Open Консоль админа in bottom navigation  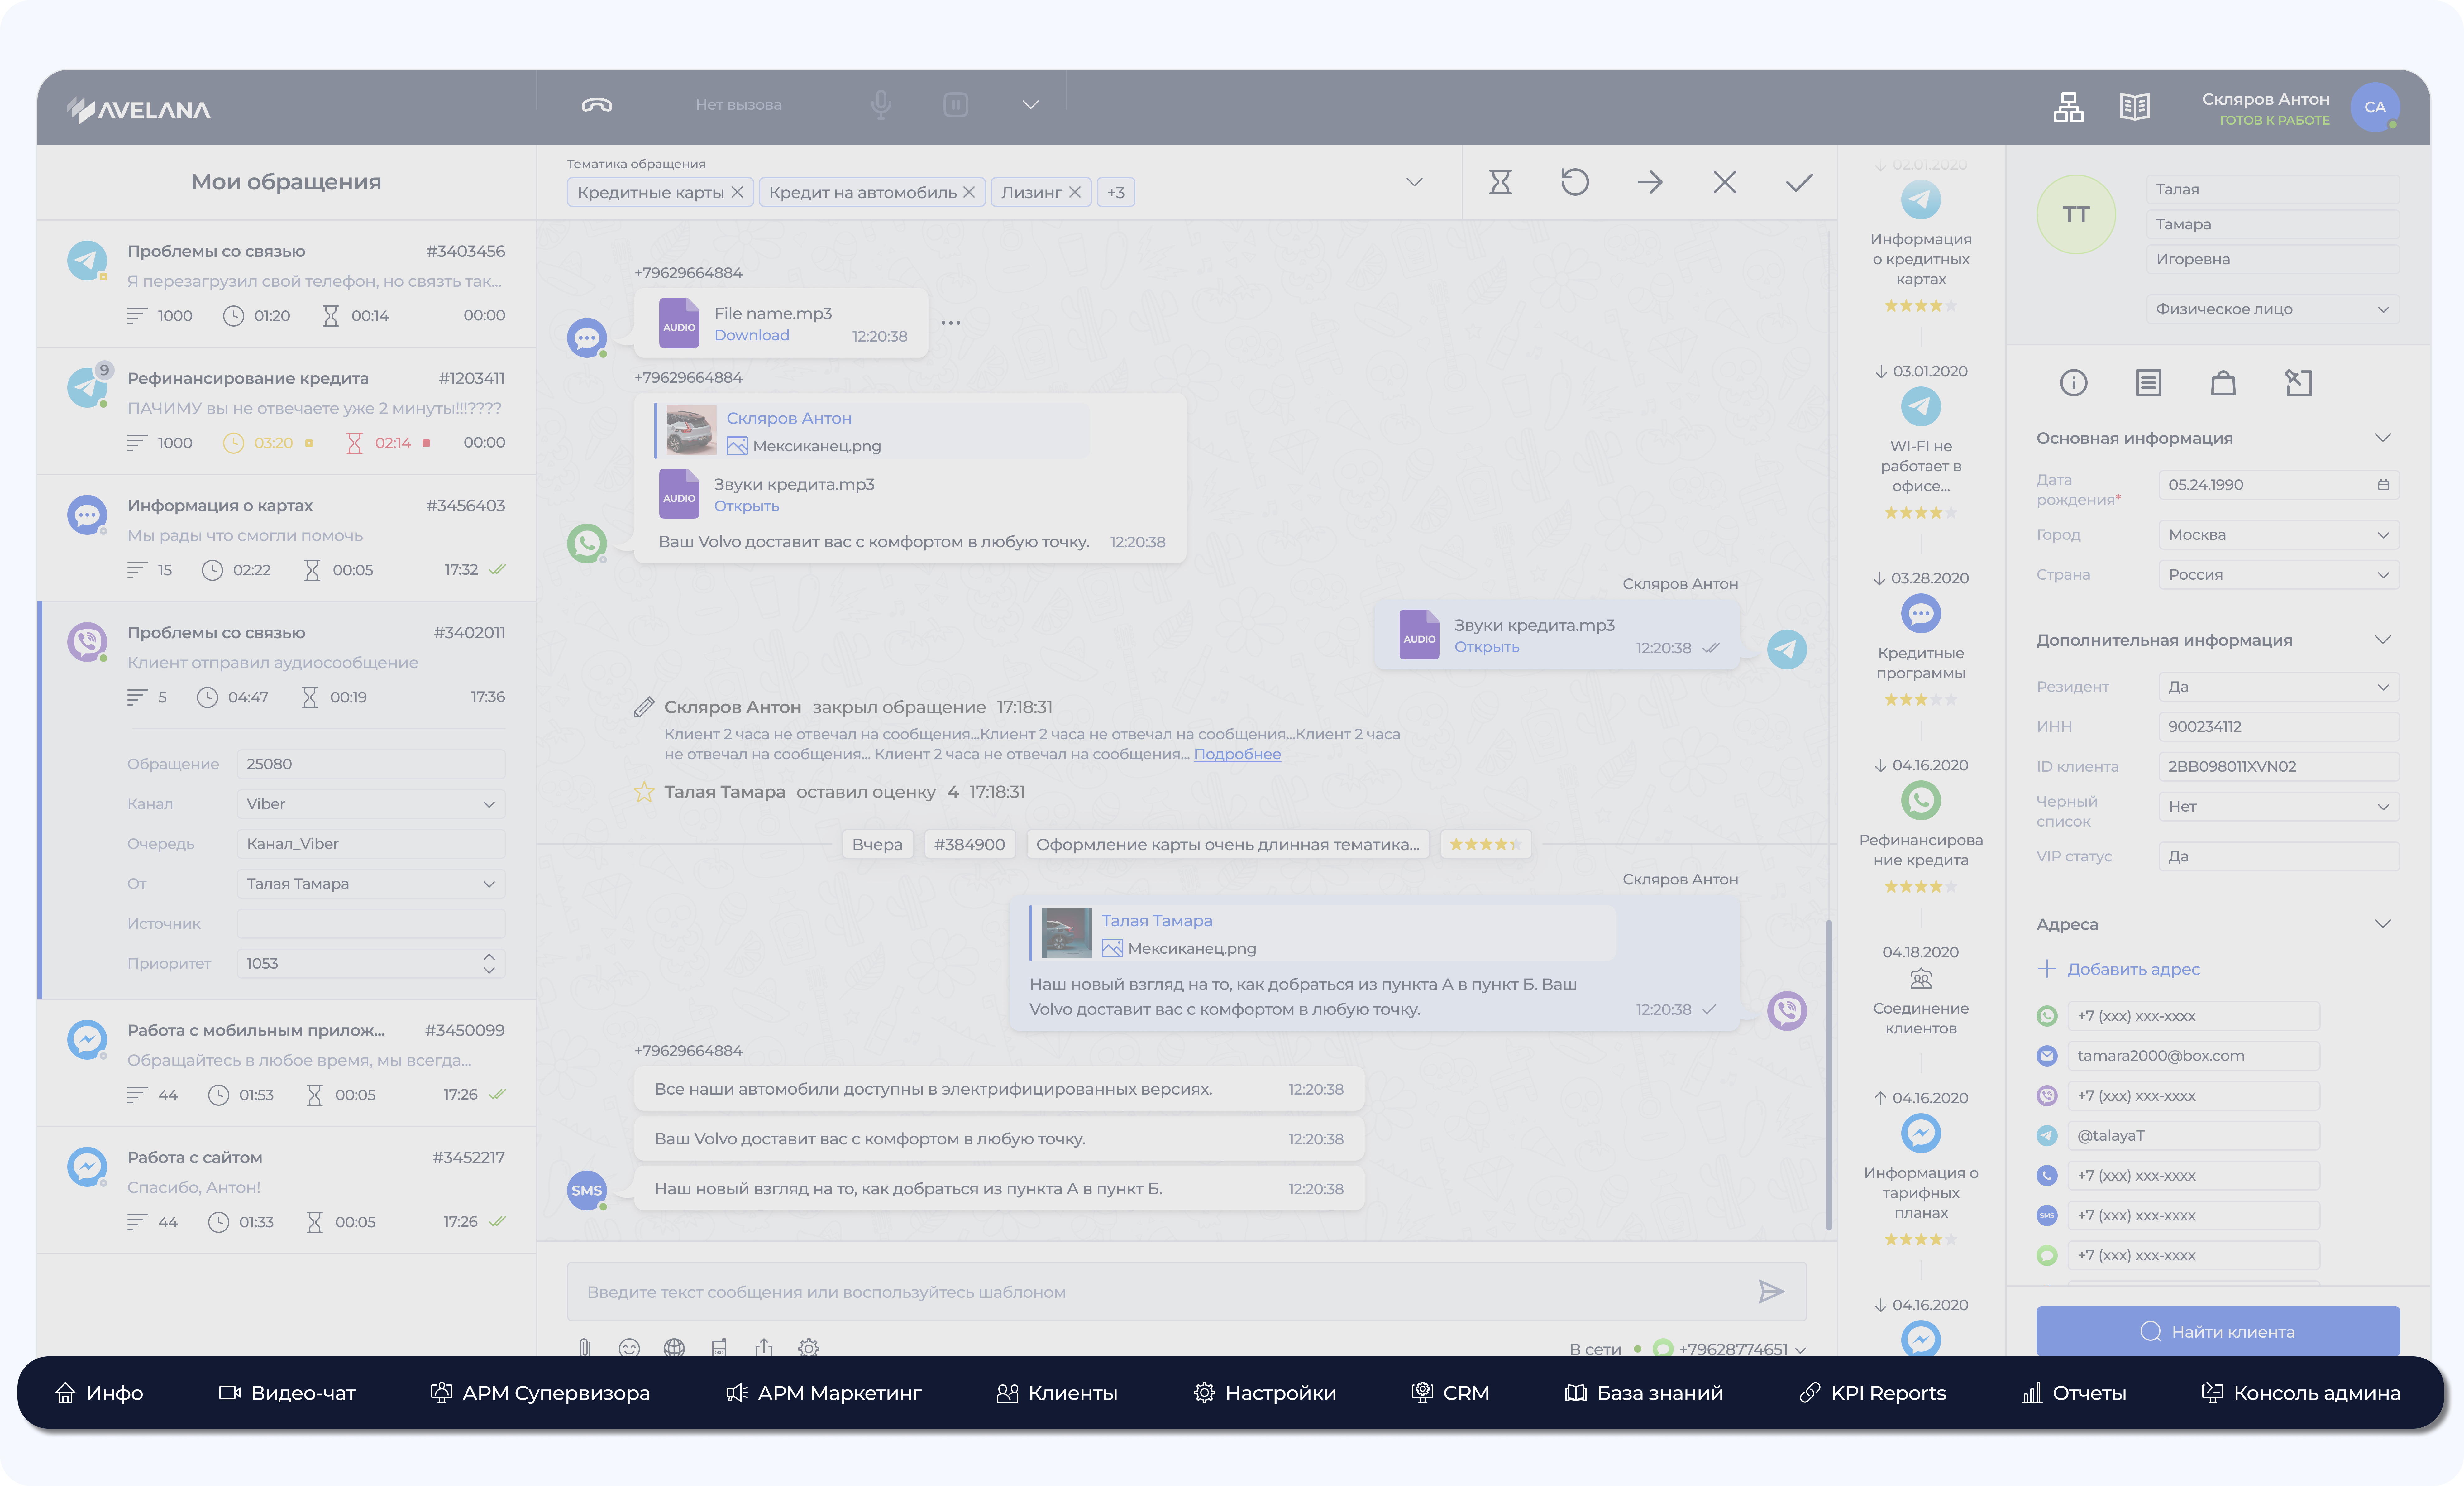[2301, 1393]
